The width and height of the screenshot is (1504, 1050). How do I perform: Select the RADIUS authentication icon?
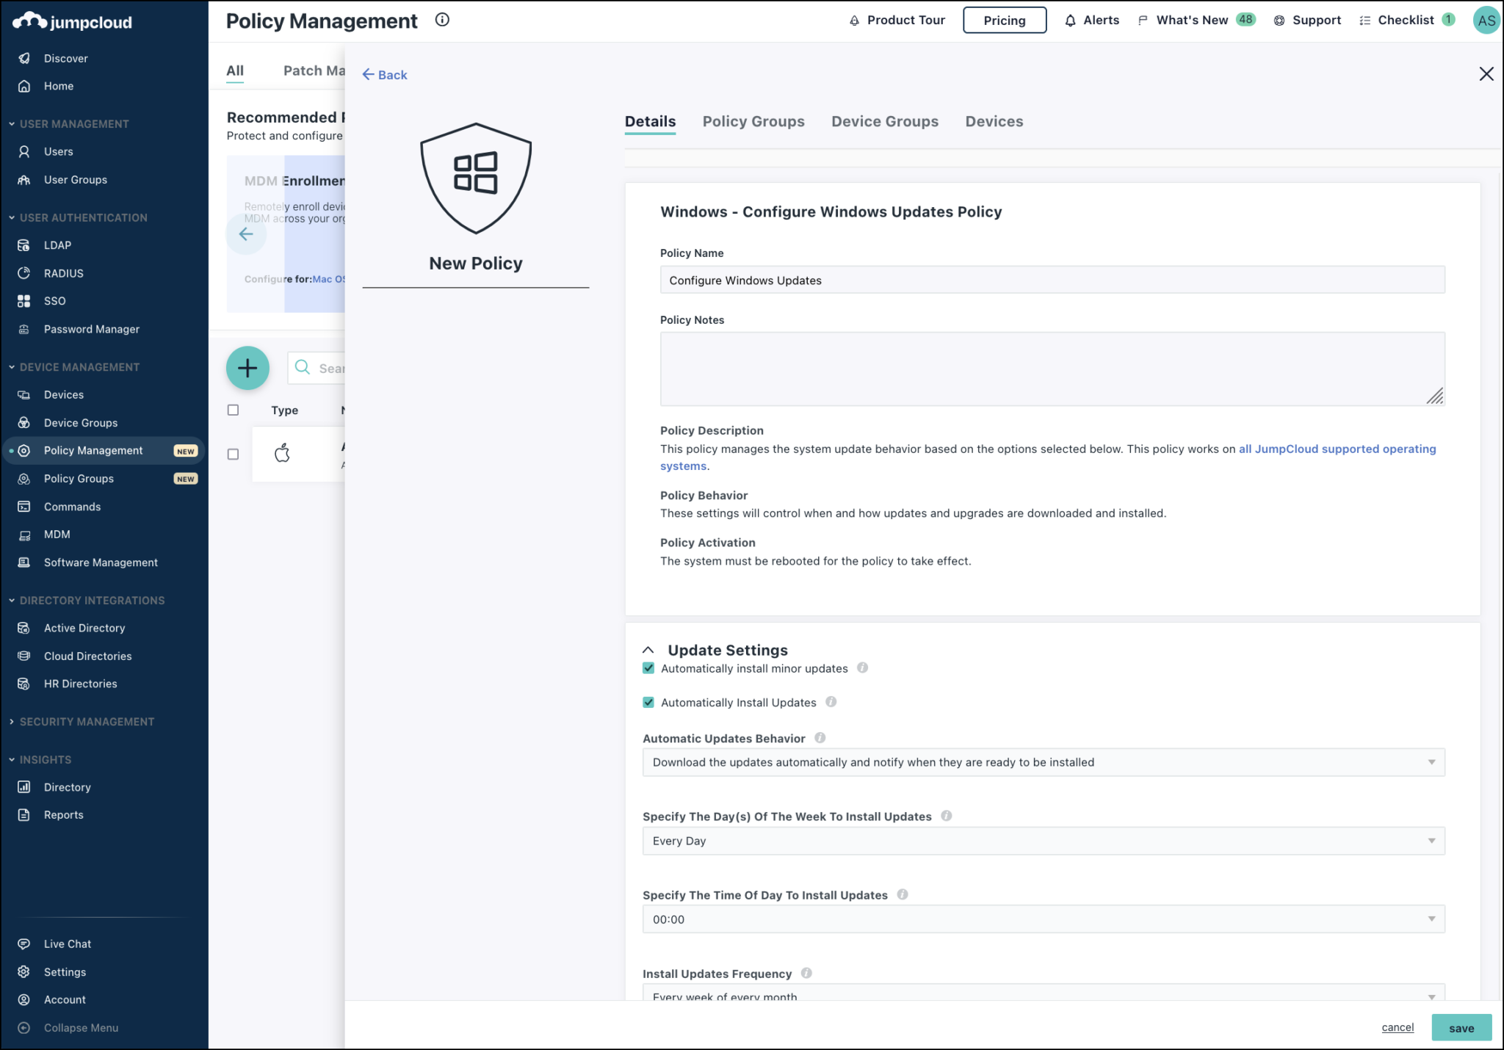[x=24, y=272]
